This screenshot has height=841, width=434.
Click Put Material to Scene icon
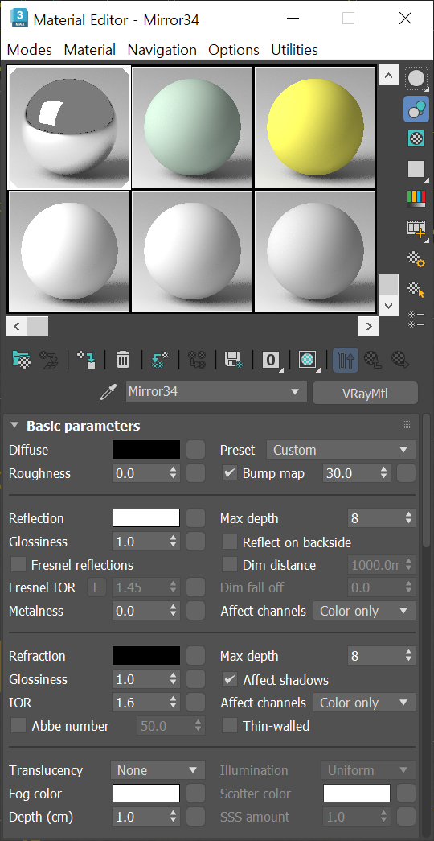pos(49,360)
